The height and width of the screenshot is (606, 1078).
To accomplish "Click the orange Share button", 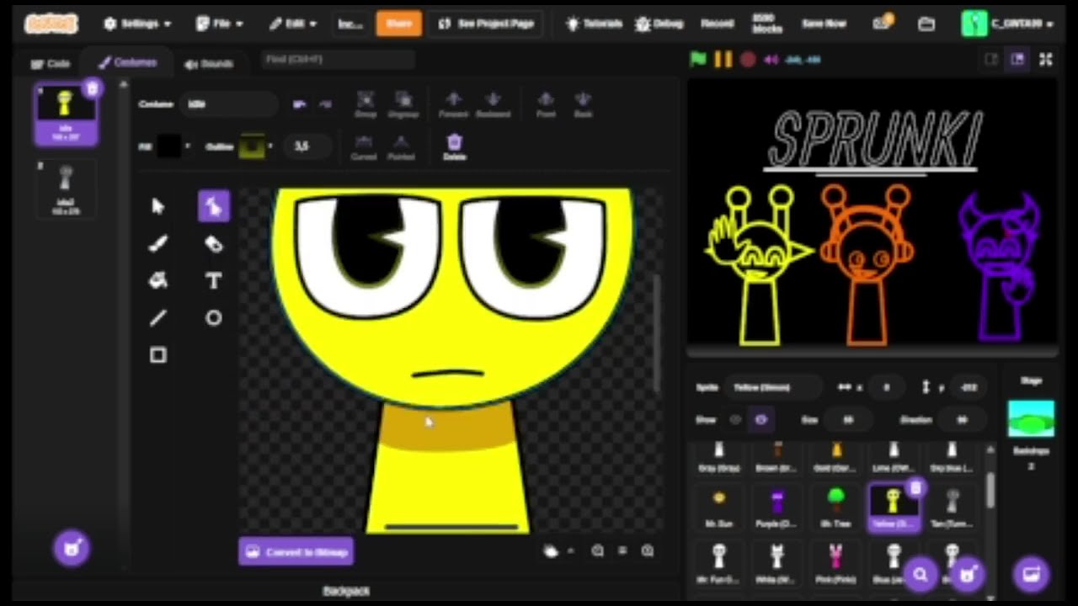I will (398, 24).
